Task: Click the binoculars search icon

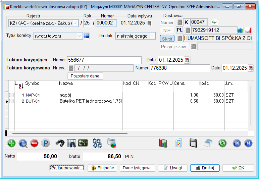Action: pyautogui.click(x=60, y=143)
